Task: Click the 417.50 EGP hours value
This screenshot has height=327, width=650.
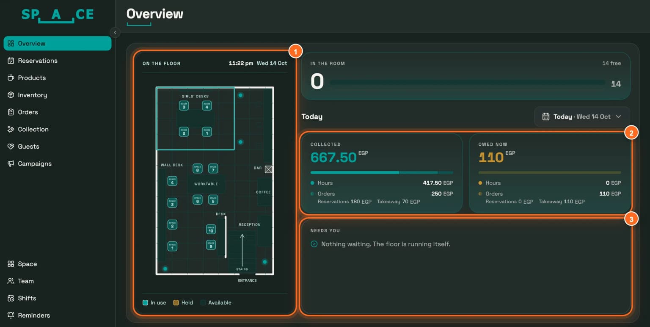Action: 438,183
